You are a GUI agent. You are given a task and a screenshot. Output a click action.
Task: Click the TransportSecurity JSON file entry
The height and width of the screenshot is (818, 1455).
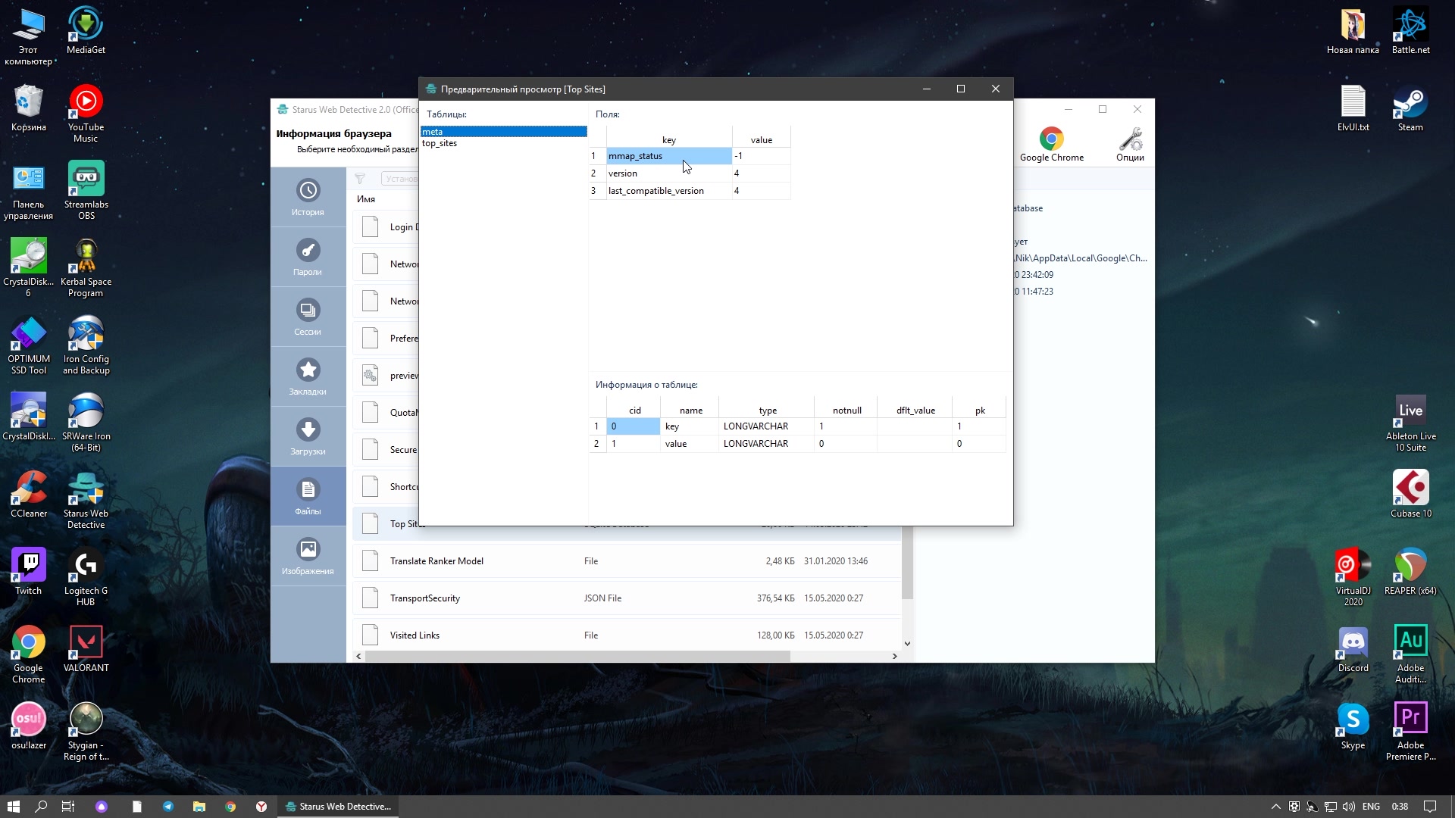(424, 598)
